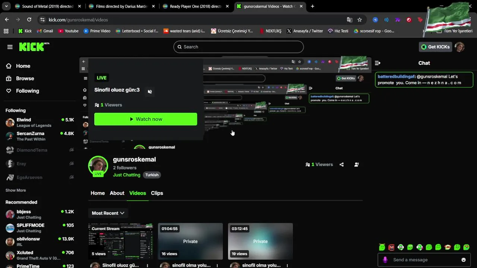Image resolution: width=477 pixels, height=268 pixels.
Task: Focus the Search field
Action: click(238, 47)
